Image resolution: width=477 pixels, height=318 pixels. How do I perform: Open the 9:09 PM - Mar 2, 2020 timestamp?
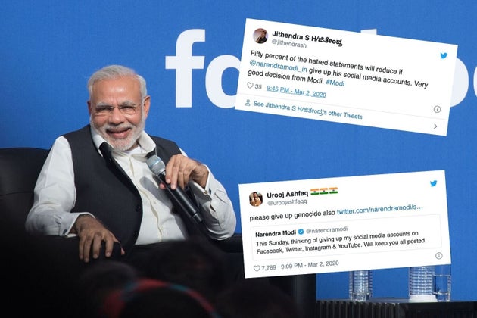point(310,265)
